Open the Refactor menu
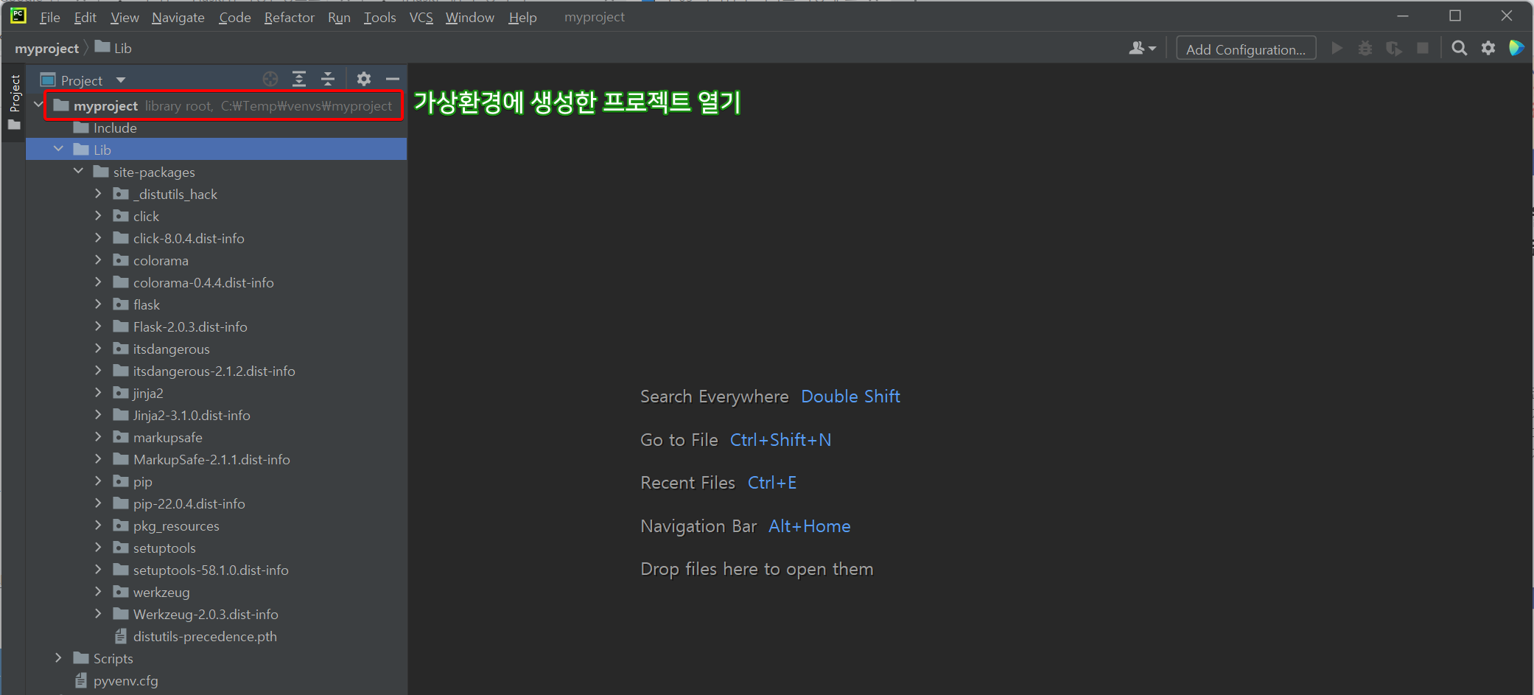Viewport: 1534px width, 695px height. coord(290,17)
